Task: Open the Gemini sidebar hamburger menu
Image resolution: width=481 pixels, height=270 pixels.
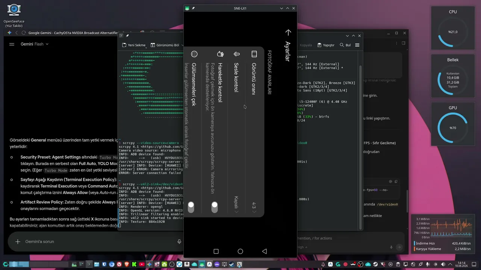Action: point(12,44)
